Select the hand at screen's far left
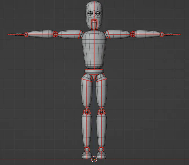 pos(16,34)
